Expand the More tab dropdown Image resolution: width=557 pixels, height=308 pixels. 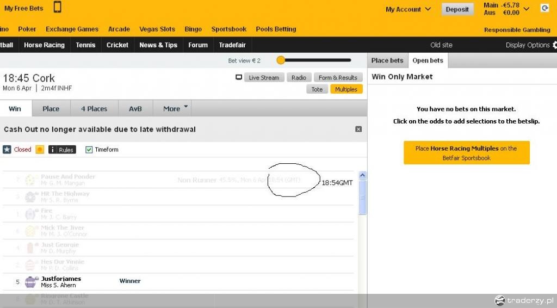point(172,108)
